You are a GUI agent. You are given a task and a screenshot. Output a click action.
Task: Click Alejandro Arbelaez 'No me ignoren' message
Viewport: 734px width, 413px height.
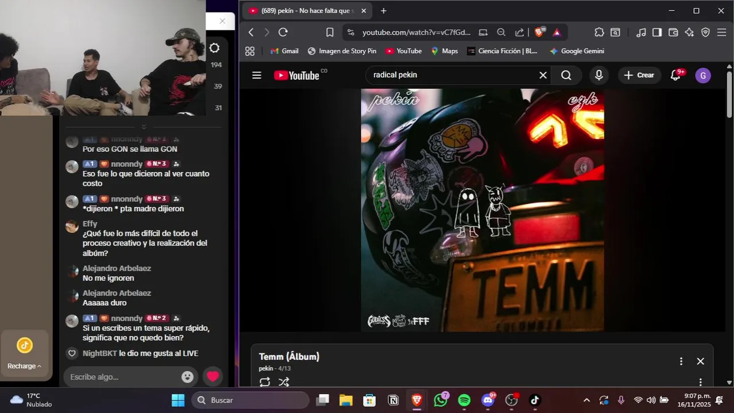(109, 278)
